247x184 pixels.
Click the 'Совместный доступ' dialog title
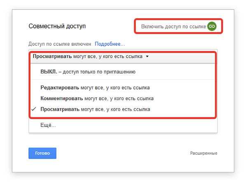pyautogui.click(x=57, y=26)
